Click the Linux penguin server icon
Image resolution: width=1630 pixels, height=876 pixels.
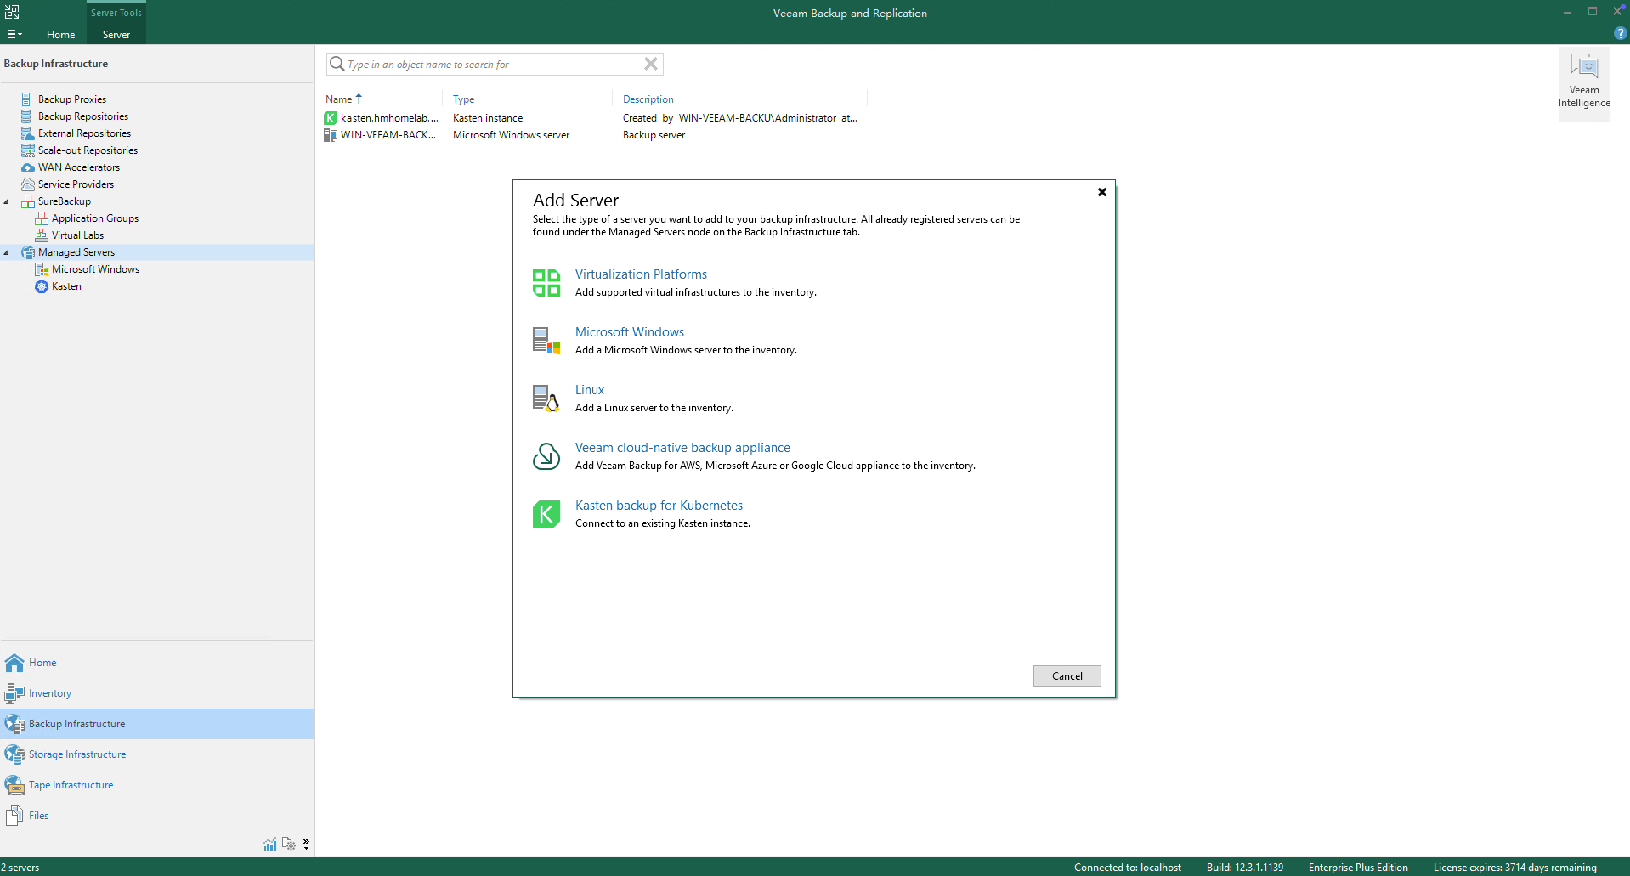point(546,398)
